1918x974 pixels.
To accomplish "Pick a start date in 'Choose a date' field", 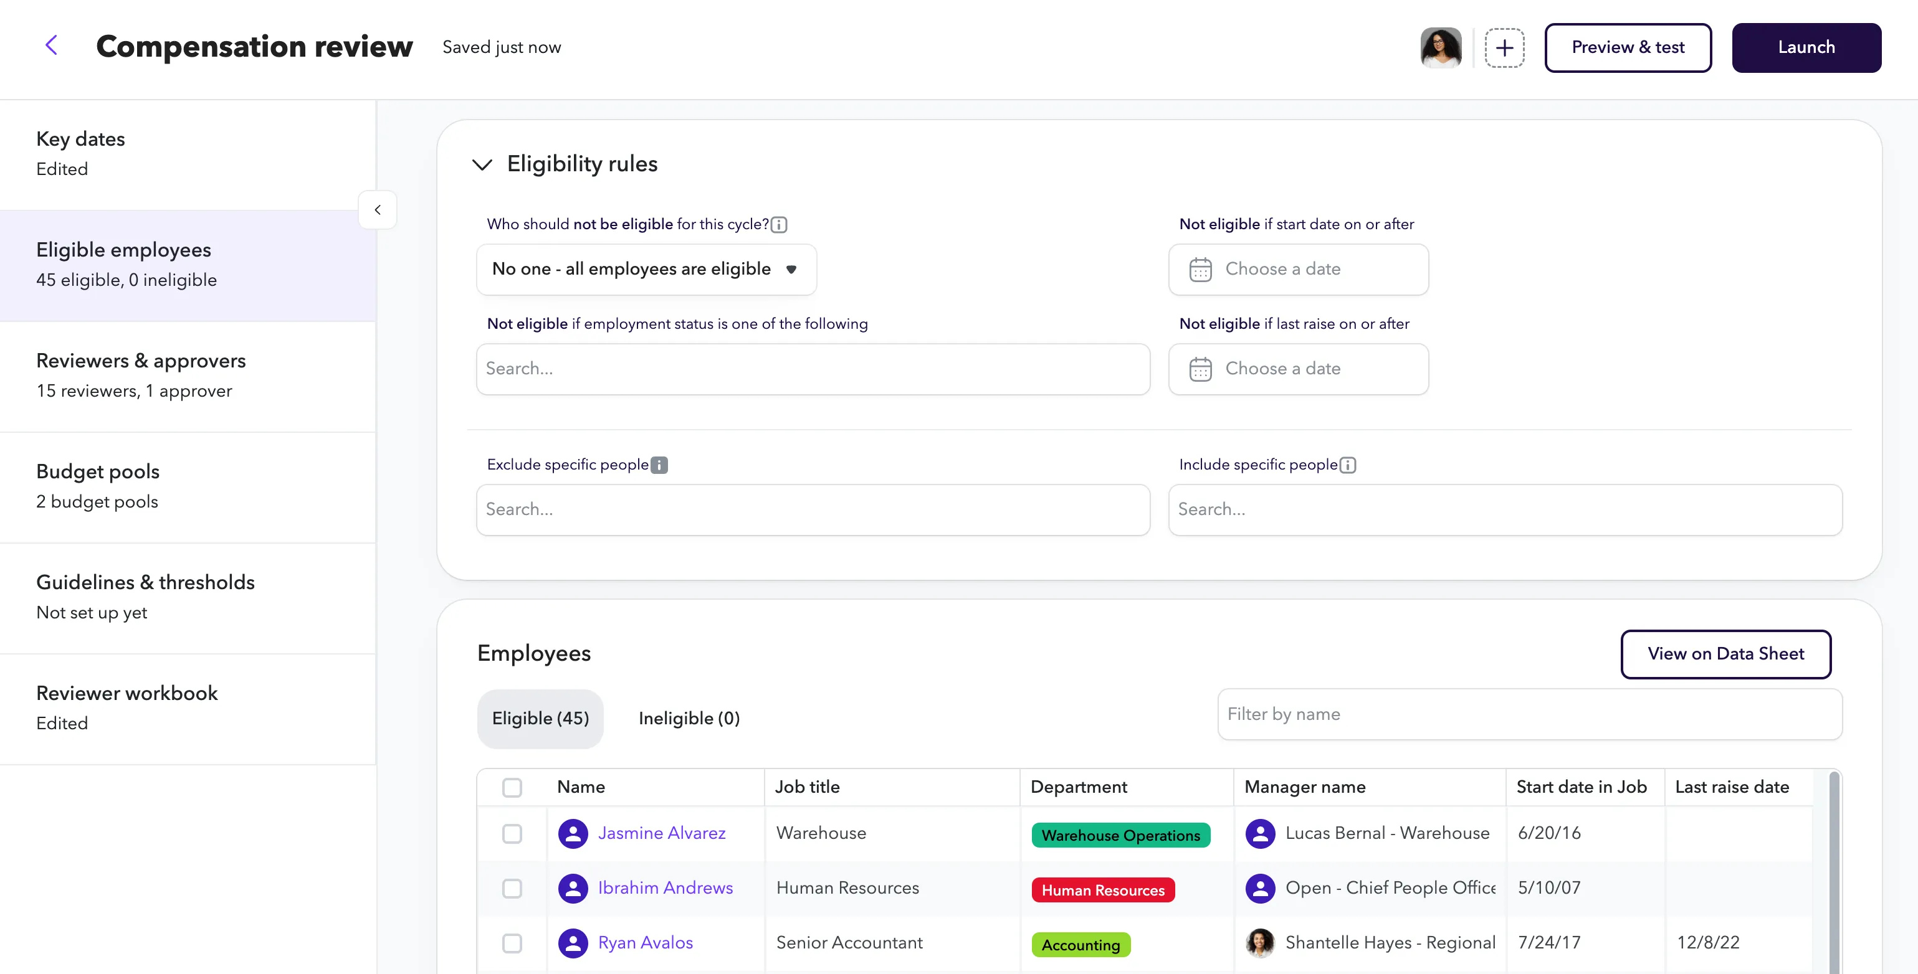I will point(1299,270).
